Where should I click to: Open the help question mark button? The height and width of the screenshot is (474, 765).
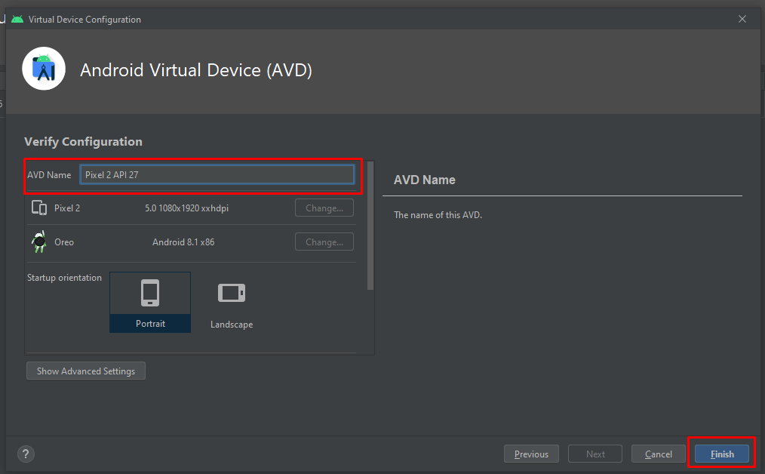(26, 454)
